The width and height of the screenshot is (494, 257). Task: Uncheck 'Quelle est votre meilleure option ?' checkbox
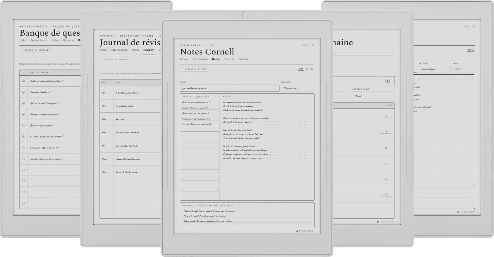point(23,81)
